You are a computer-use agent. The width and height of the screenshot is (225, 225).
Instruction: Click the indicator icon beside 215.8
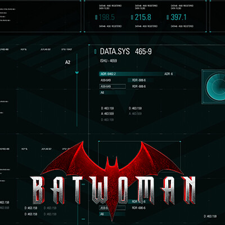(x=132, y=17)
